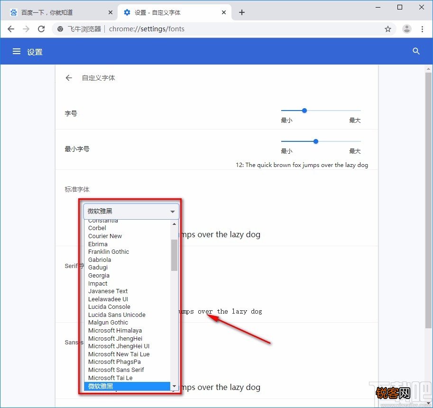Screen dimensions: 433x408
Task: Select Microsoft Sans Serif font
Action: [x=127, y=370]
